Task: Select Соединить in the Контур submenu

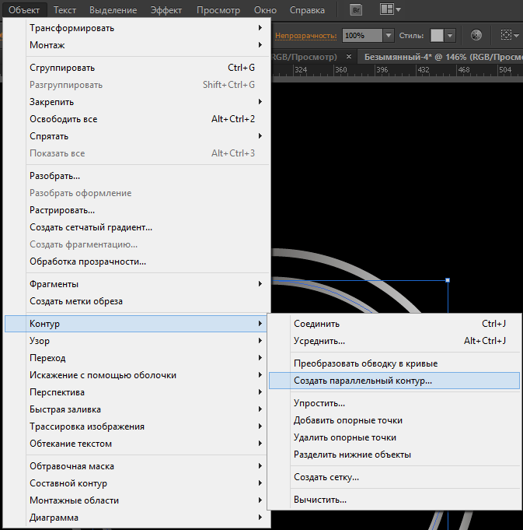Action: click(316, 324)
